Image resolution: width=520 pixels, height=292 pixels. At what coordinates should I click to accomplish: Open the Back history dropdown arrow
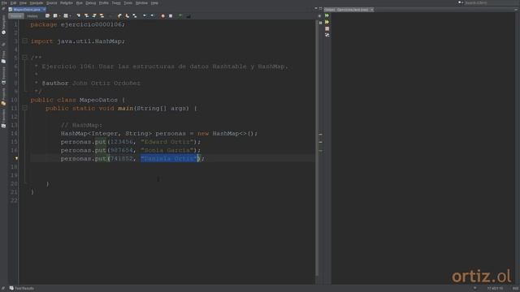point(59,16)
